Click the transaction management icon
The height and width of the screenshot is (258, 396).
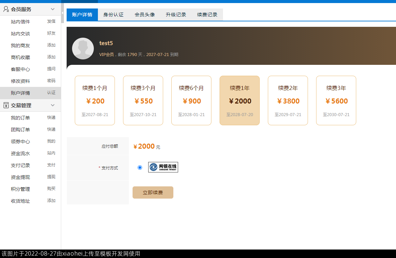(6, 105)
